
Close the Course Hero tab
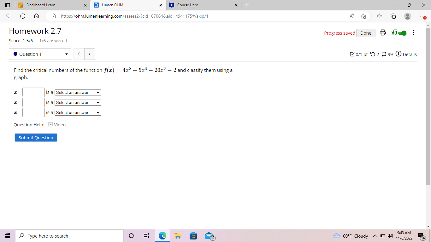click(x=236, y=5)
